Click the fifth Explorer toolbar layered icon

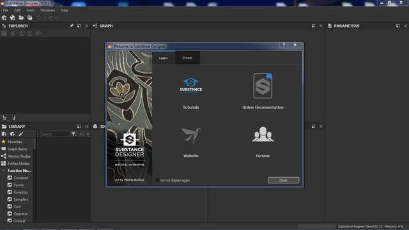(x=38, y=33)
